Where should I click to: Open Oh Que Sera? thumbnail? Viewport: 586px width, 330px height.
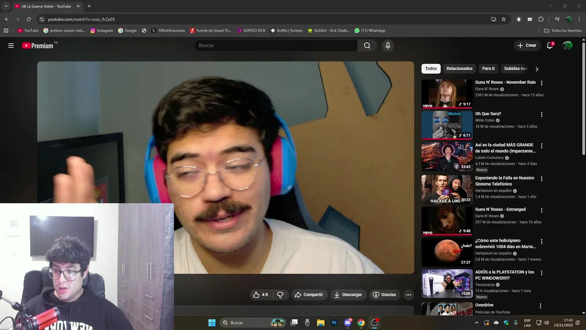point(447,125)
